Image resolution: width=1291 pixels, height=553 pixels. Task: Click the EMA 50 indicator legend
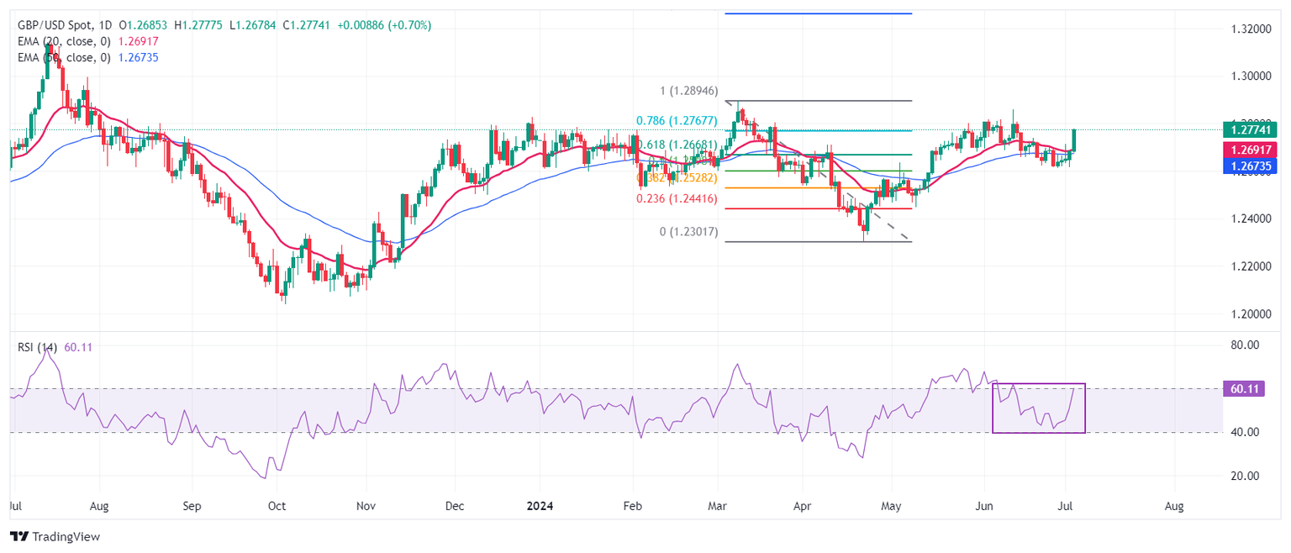click(86, 57)
